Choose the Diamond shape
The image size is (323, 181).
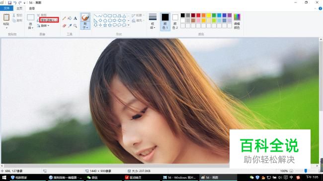pyautogui.click(x=100, y=20)
